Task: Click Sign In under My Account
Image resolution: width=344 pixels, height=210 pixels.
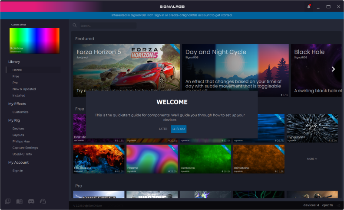Action: [x=18, y=171]
